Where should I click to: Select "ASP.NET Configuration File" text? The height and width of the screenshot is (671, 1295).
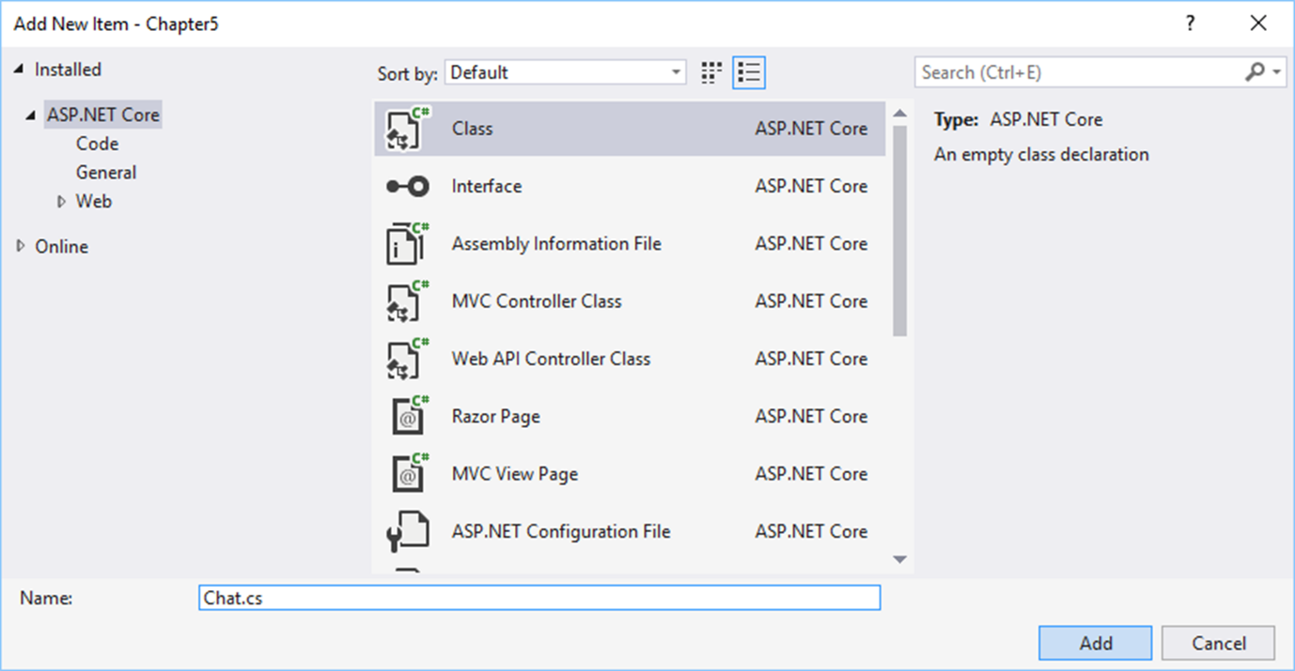[x=561, y=531]
